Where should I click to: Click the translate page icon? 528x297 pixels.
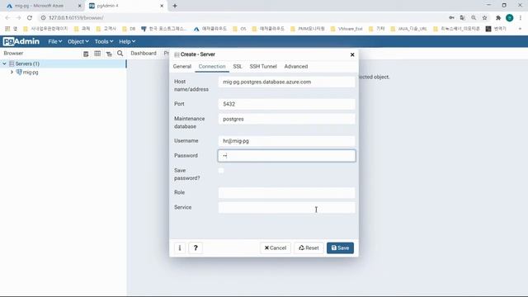(x=463, y=18)
